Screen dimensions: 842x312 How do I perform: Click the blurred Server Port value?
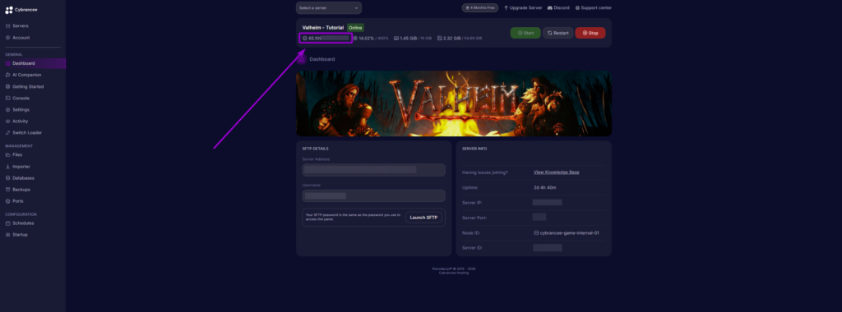539,217
